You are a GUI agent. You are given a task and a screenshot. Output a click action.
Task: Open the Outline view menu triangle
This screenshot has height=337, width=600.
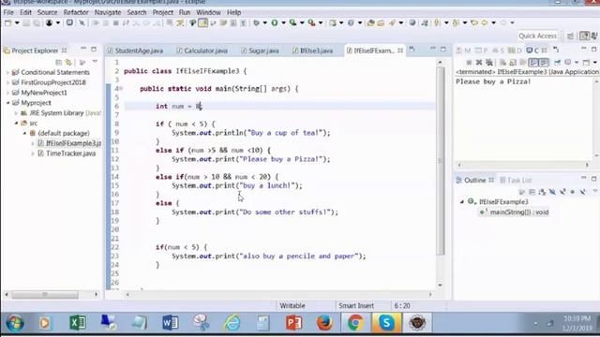(594, 191)
